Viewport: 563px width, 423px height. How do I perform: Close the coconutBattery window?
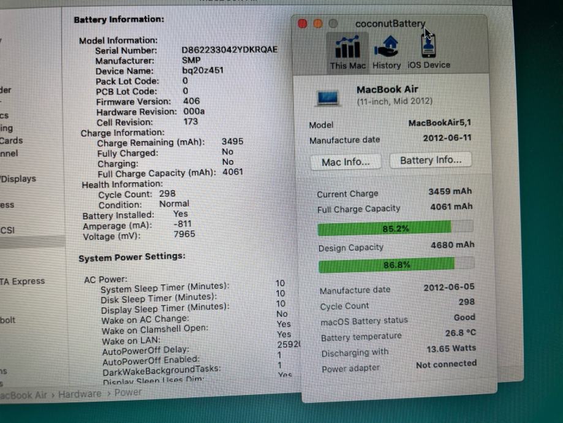tap(302, 24)
